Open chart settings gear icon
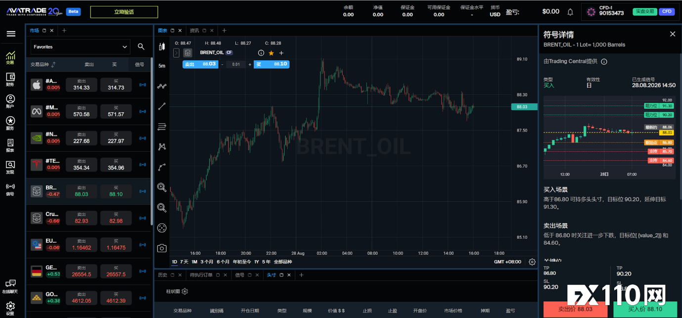682x318 pixels. tap(532, 262)
